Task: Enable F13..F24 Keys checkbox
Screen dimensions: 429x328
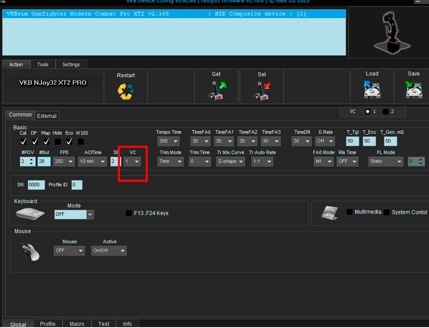Action: (129, 213)
